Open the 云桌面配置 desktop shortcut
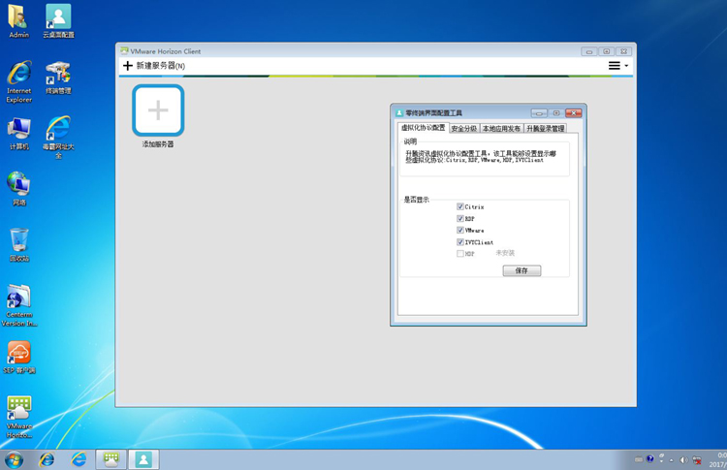 [58, 21]
